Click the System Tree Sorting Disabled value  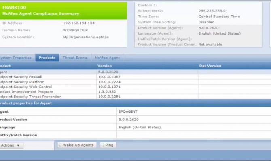pyautogui.click(x=206, y=22)
